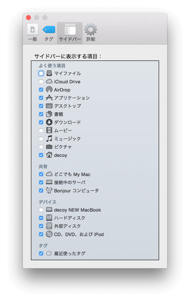The image size is (190, 301).
Task: Click the decoy NEW MacBook label
Action: [77, 210]
